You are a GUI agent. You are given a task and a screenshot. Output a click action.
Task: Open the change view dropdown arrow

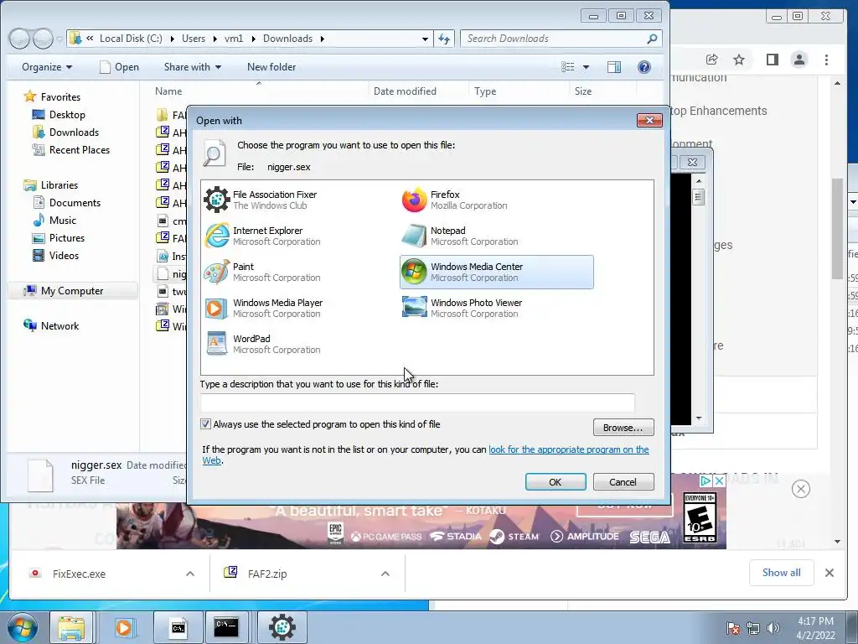tap(586, 67)
